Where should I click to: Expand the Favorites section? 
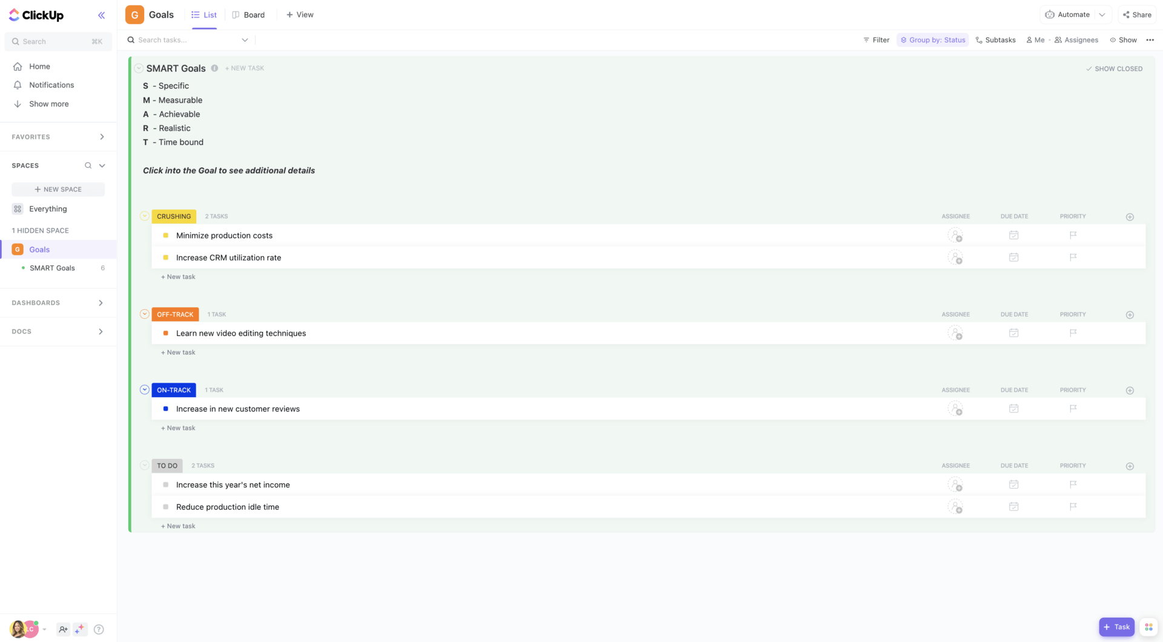[102, 137]
